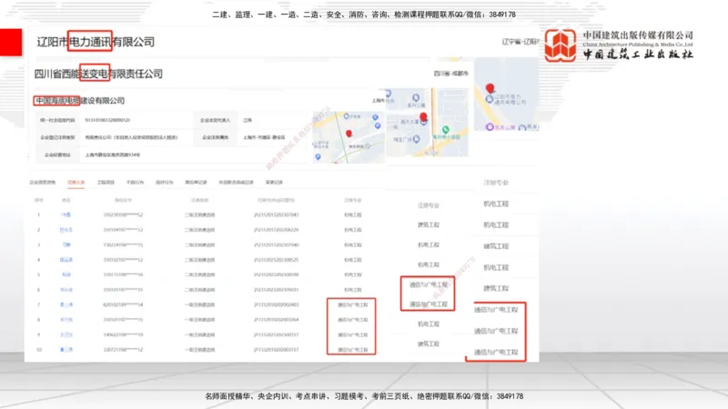Switch to the 黑名单记录 tab
Viewport: 728px width, 409px height.
pos(196,183)
